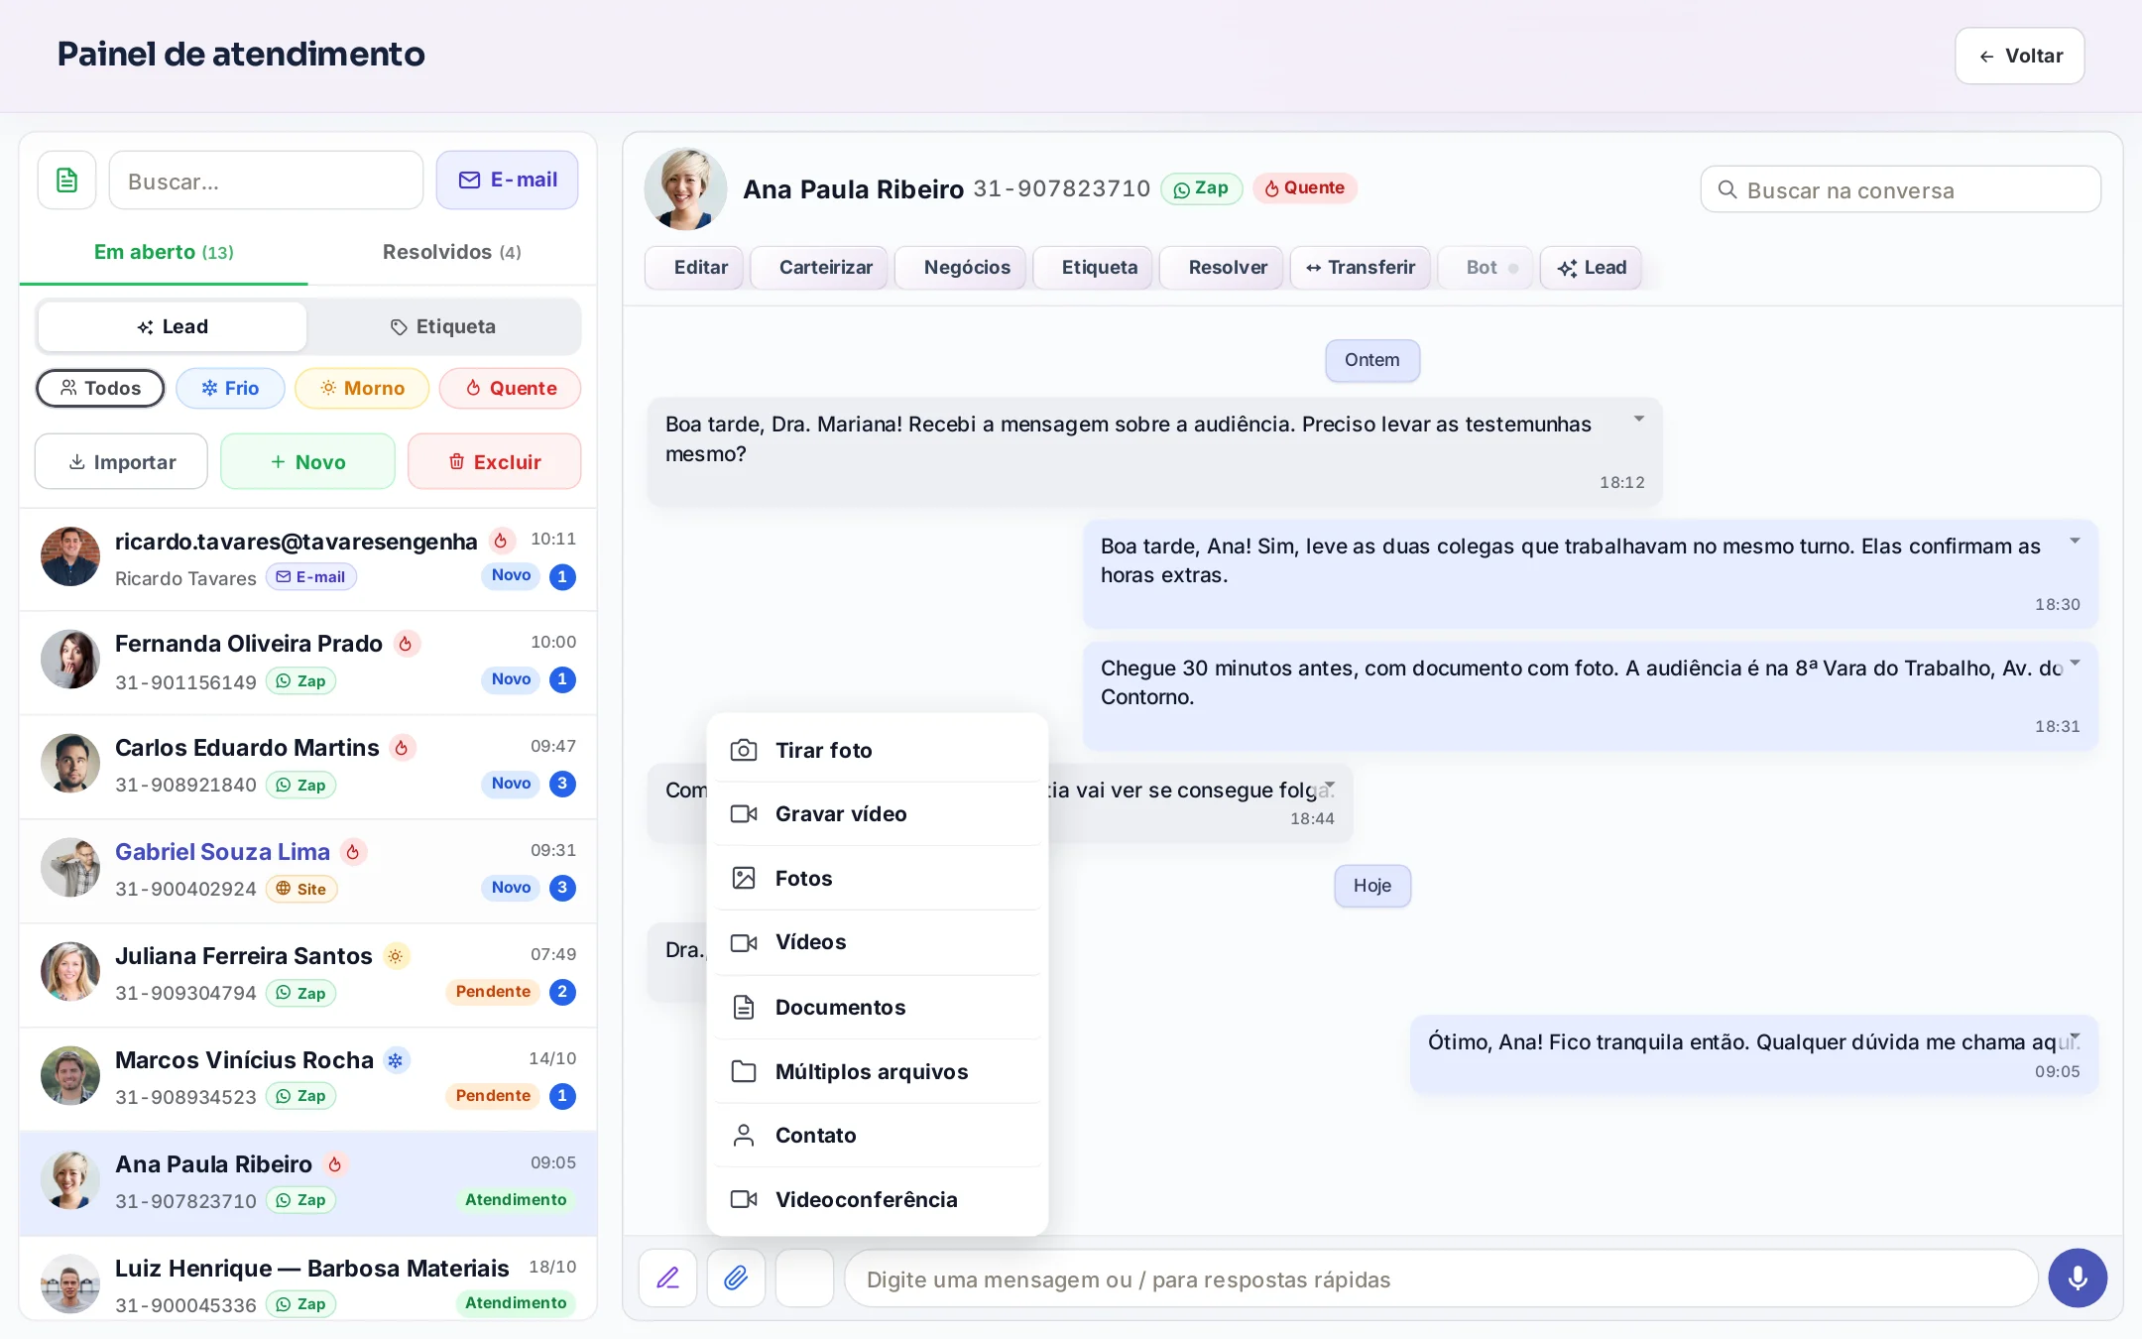Open dropdown arrow on 09:05 message
This screenshot has width=2142, height=1339.
coord(2075,1036)
